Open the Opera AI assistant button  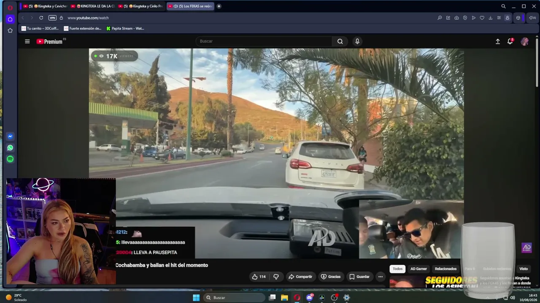pyautogui.click(x=532, y=18)
